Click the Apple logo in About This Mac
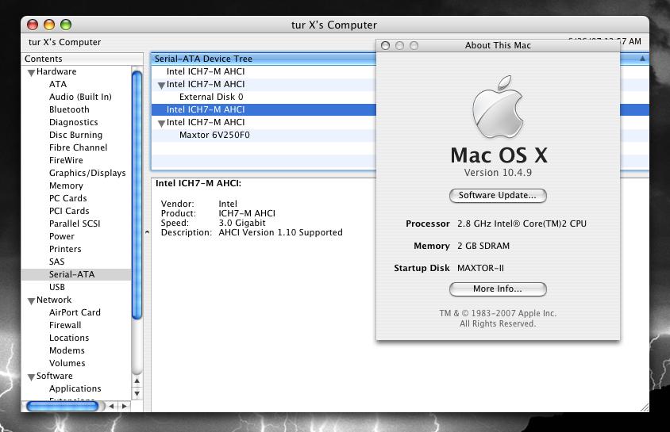This screenshot has height=432, width=670. click(x=498, y=107)
